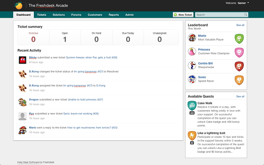The width and height of the screenshot is (264, 165).
Task: Click The Freshdesk Arcade title
Action: (x=48, y=5)
